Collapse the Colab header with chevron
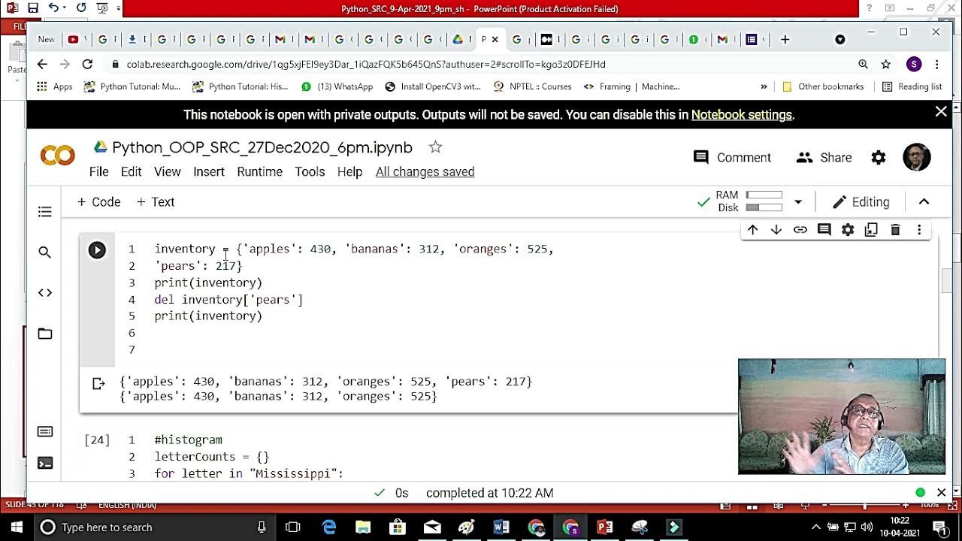The height and width of the screenshot is (541, 962). [x=924, y=202]
